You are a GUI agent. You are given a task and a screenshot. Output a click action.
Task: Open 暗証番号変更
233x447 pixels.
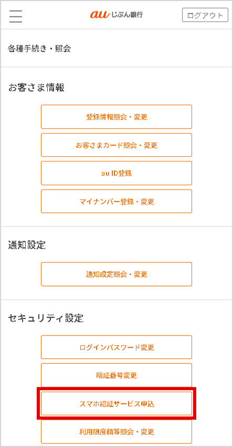coord(116,375)
